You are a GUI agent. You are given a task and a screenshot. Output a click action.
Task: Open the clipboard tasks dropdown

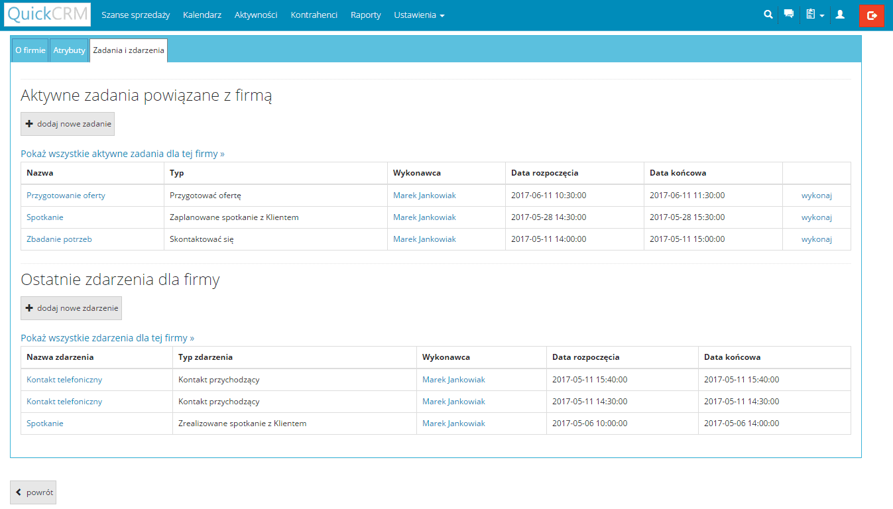pyautogui.click(x=815, y=15)
